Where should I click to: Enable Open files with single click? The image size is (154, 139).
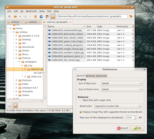pyautogui.click(x=80, y=100)
